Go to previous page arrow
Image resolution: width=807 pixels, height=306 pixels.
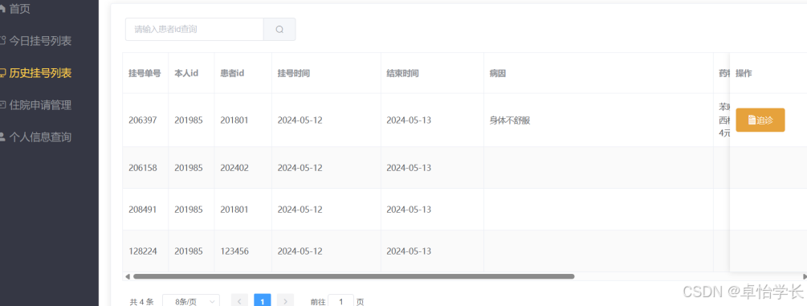239,301
